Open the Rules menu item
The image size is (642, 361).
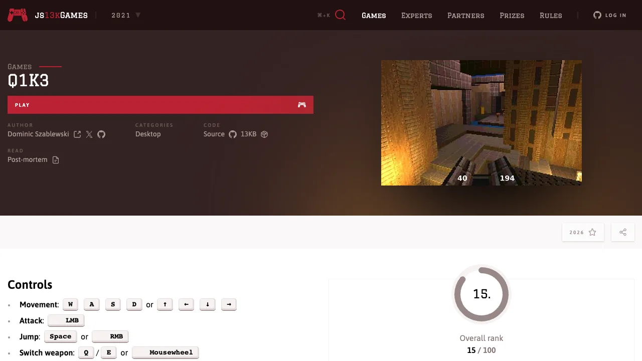point(551,16)
